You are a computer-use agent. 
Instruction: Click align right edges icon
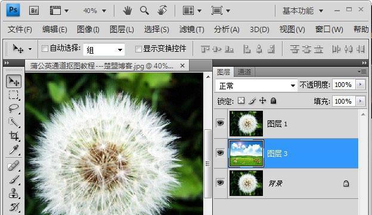coord(271,49)
